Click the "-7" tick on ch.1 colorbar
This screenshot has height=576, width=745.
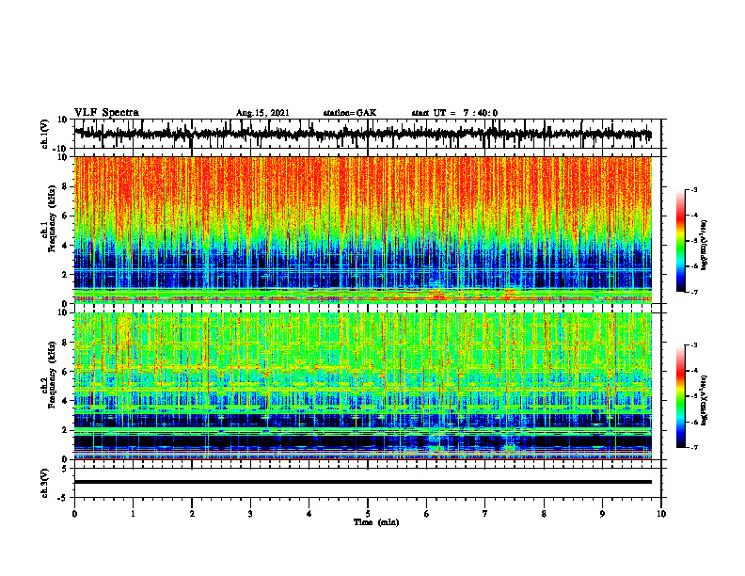click(x=693, y=292)
